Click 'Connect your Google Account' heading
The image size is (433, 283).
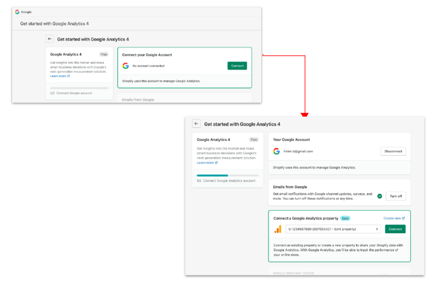point(147,55)
